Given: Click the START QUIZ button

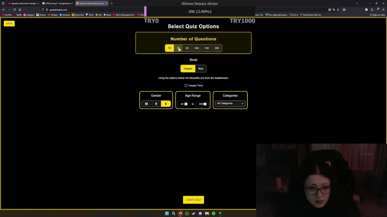Looking at the screenshot, I should point(193,200).
